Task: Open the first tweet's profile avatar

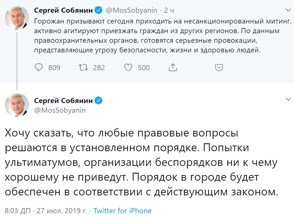Action: (17, 18)
